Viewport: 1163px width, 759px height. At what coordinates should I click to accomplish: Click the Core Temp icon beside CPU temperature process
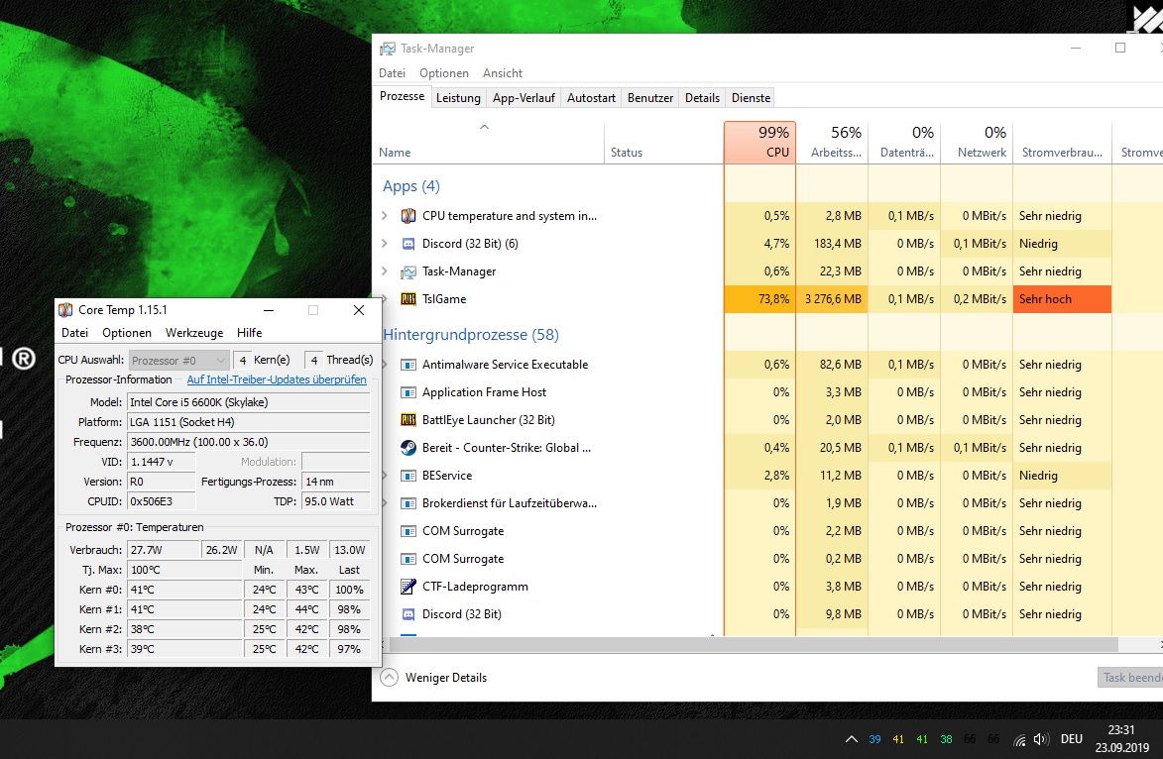(x=407, y=216)
